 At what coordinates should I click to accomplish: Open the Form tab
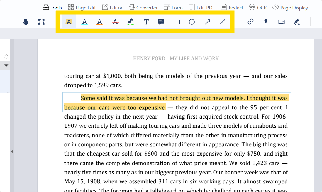click(173, 8)
